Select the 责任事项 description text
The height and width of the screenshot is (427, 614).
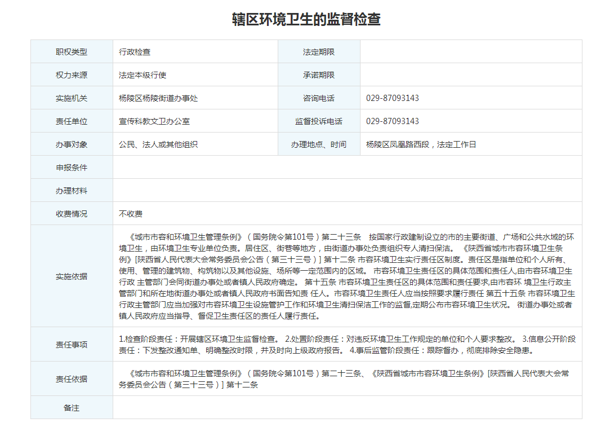pos(347,344)
